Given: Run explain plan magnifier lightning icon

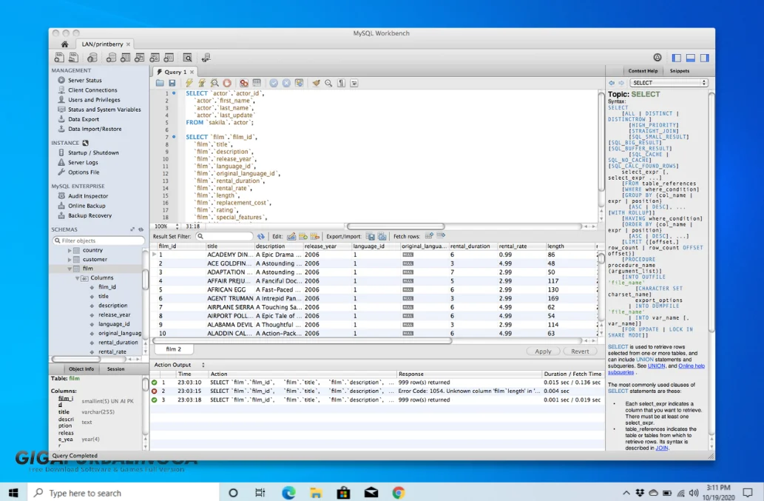Looking at the screenshot, I should pos(214,84).
